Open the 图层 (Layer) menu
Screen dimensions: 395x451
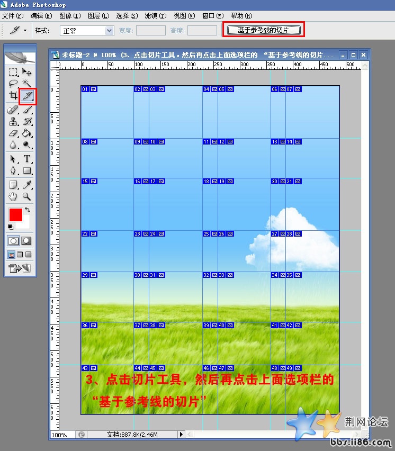[x=98, y=16]
